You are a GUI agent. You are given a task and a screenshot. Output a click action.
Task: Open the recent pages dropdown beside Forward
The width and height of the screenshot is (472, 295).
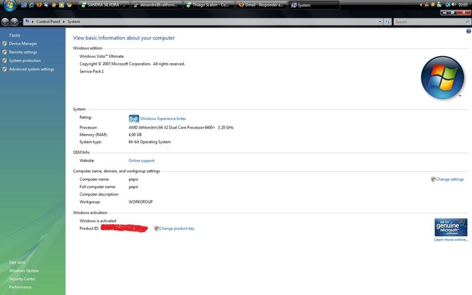pos(21,22)
